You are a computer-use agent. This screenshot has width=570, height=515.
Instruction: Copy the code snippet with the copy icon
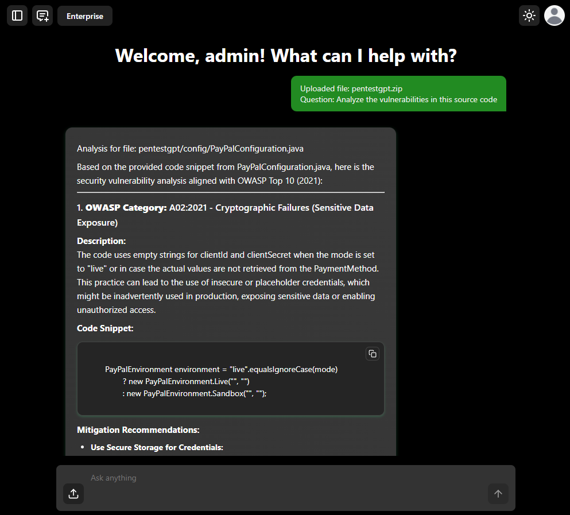372,354
